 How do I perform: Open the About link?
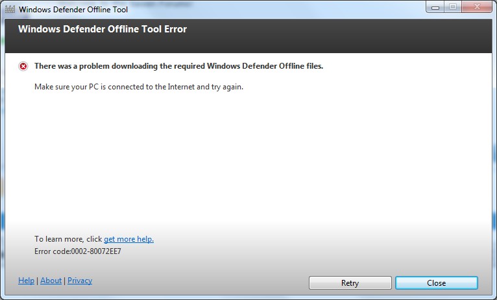(x=51, y=281)
